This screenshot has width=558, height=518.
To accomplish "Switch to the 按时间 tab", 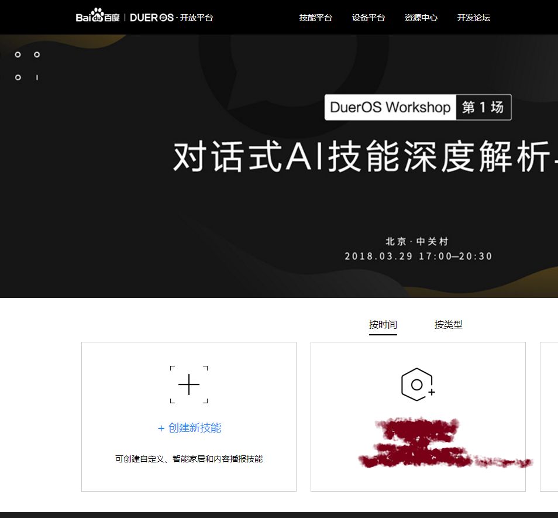I will point(383,325).
